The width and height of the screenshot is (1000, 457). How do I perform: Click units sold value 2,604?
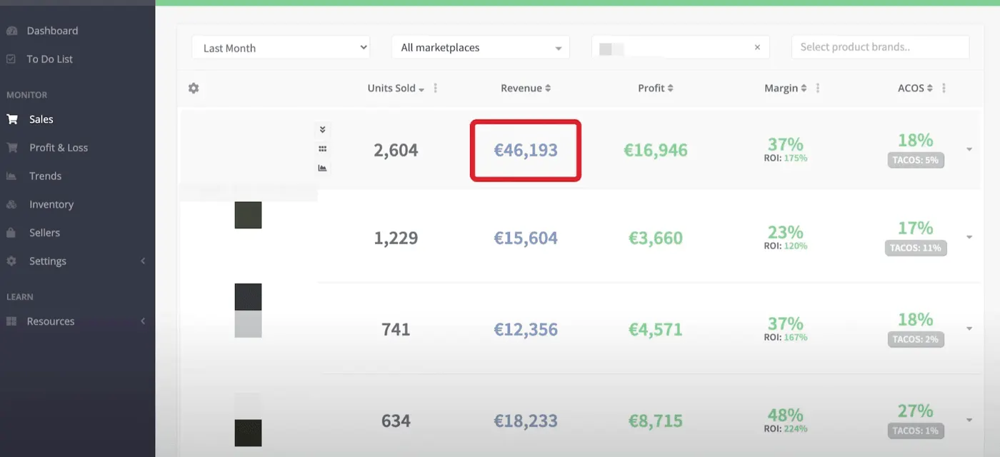tap(396, 151)
